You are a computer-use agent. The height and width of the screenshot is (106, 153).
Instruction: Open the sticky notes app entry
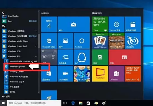tap(12, 92)
